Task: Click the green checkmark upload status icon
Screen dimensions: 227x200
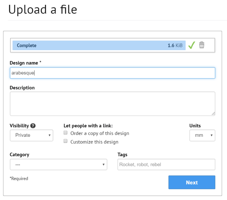Action: pos(191,45)
